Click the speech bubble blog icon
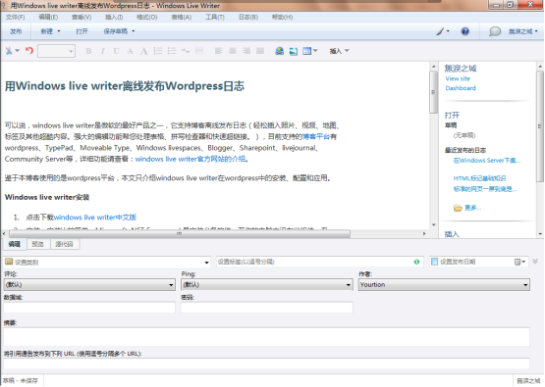 [x=495, y=31]
